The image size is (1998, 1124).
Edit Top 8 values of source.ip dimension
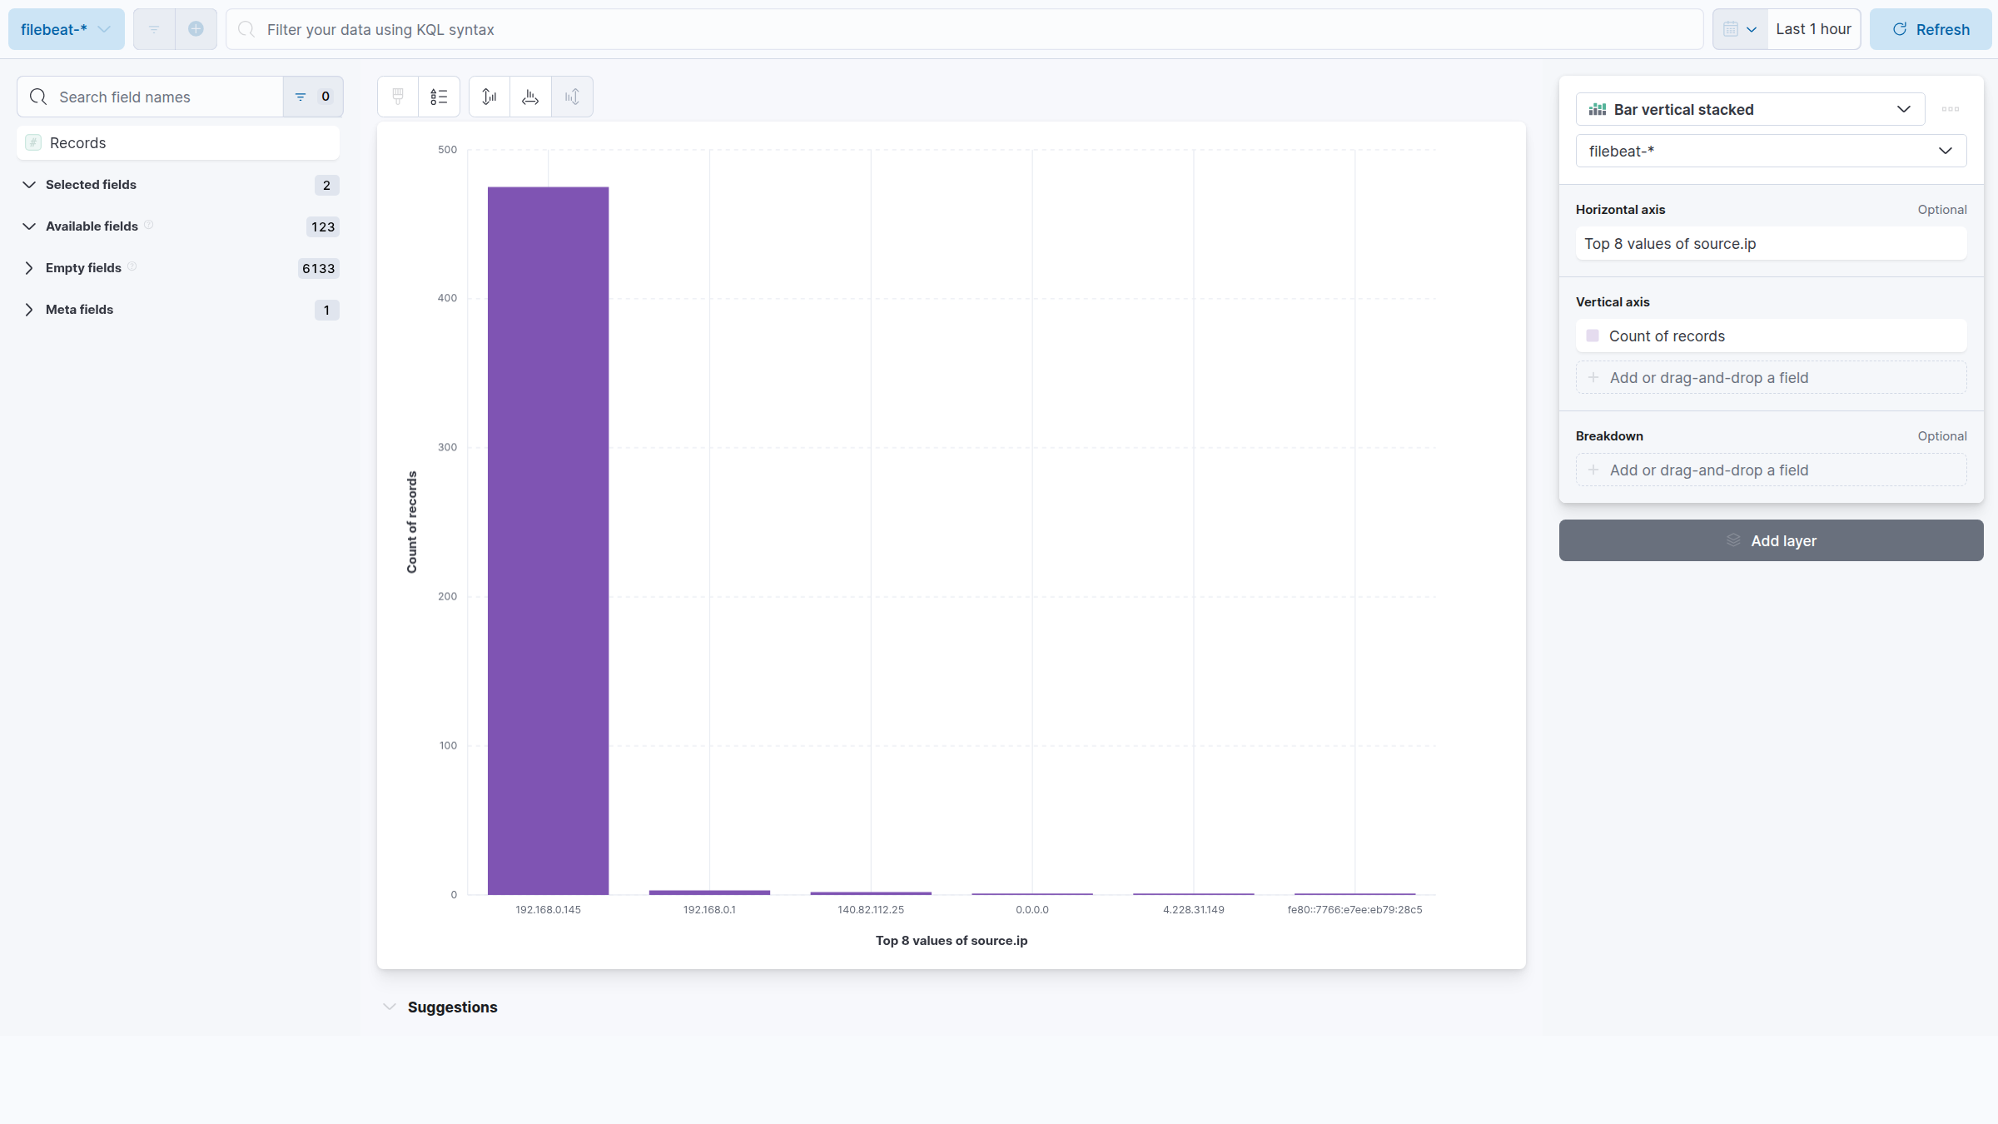coord(1771,243)
